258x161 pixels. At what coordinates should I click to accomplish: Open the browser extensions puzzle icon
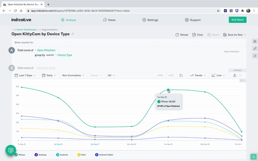coord(243,11)
